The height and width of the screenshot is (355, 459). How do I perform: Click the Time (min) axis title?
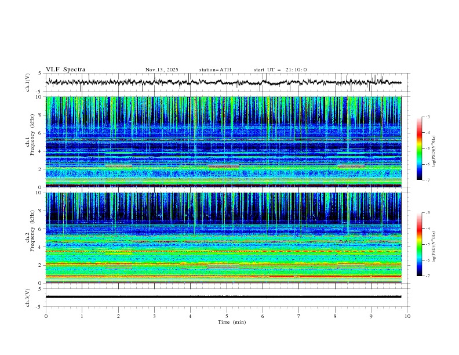[x=231, y=322]
